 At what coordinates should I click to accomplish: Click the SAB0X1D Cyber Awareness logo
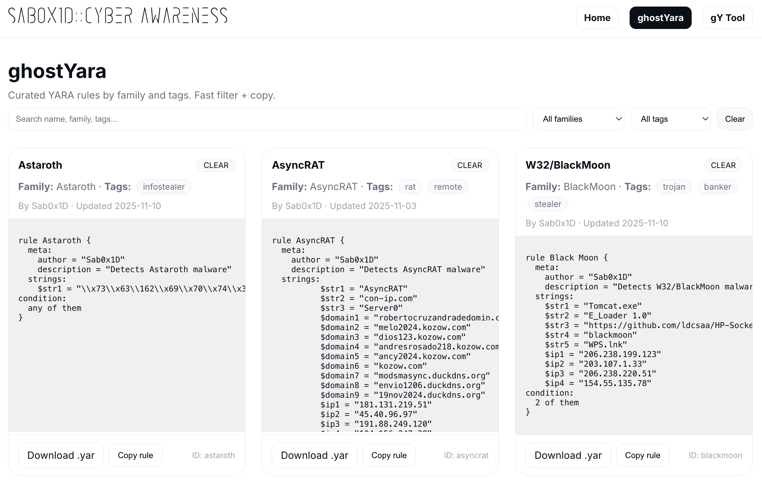(x=118, y=16)
